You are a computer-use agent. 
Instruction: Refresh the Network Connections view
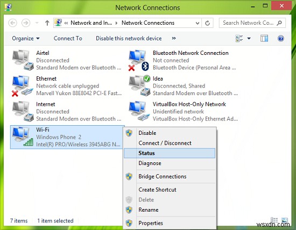pyautogui.click(x=207, y=23)
